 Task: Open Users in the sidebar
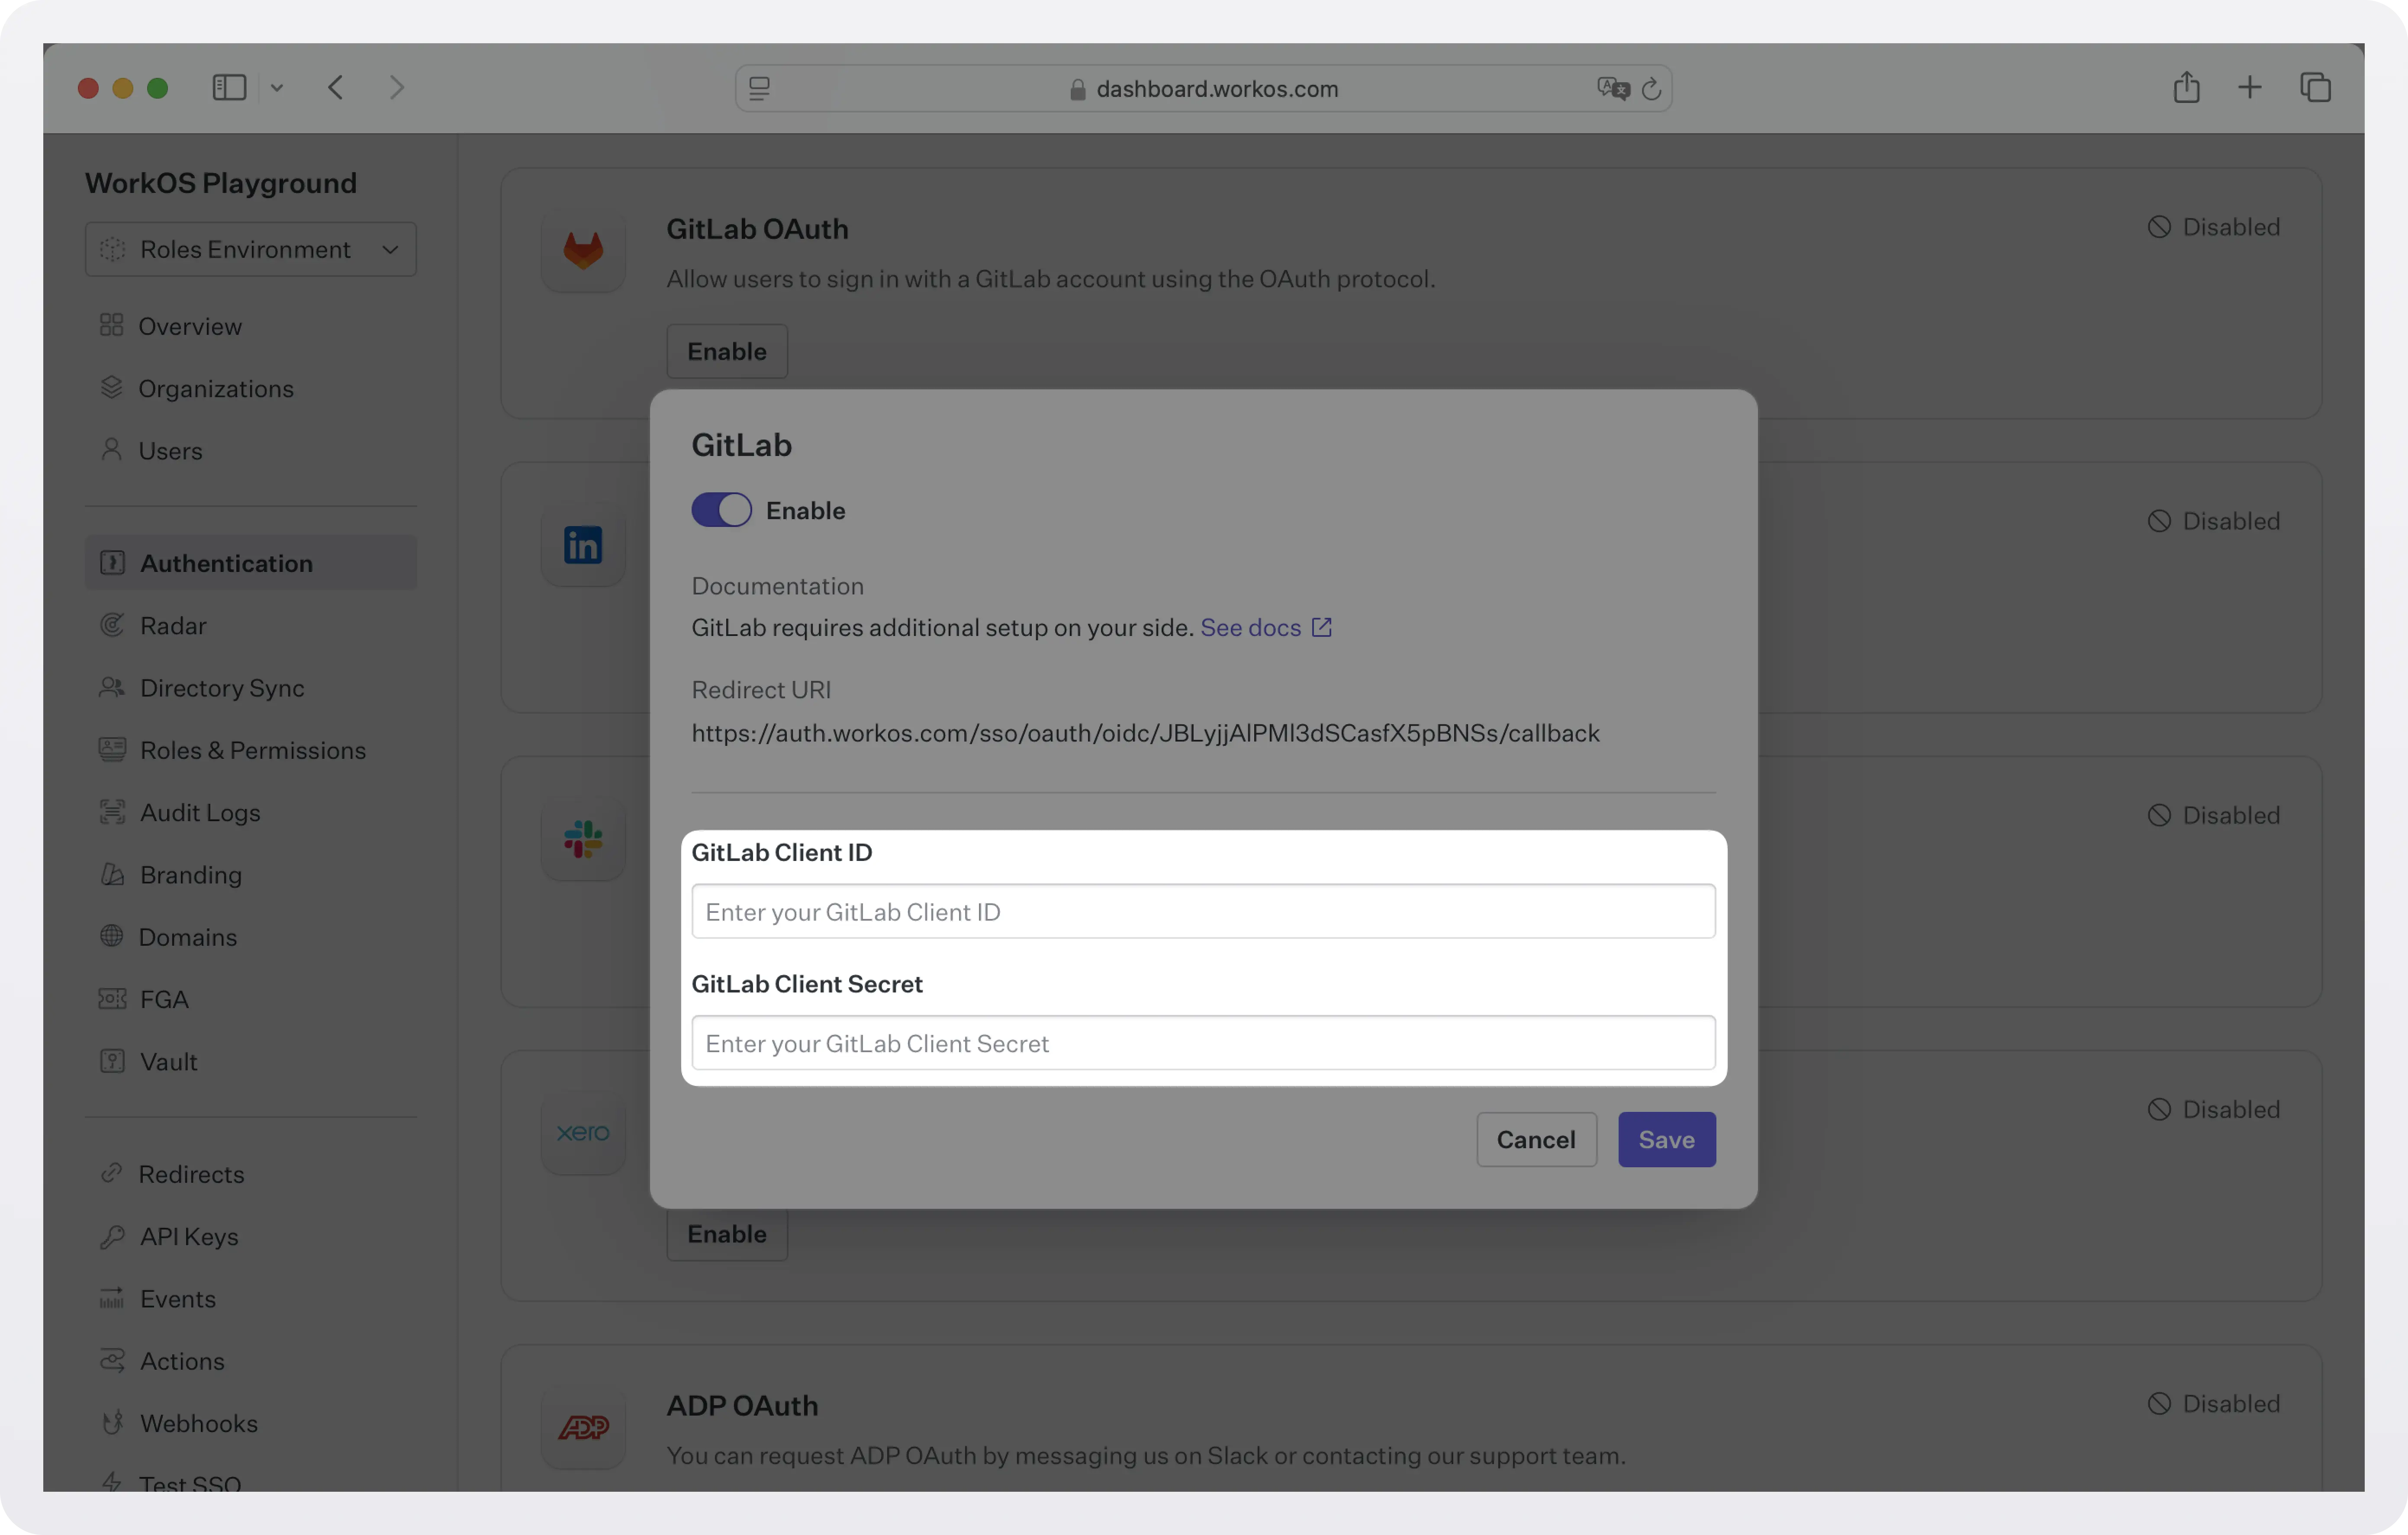coord(170,451)
